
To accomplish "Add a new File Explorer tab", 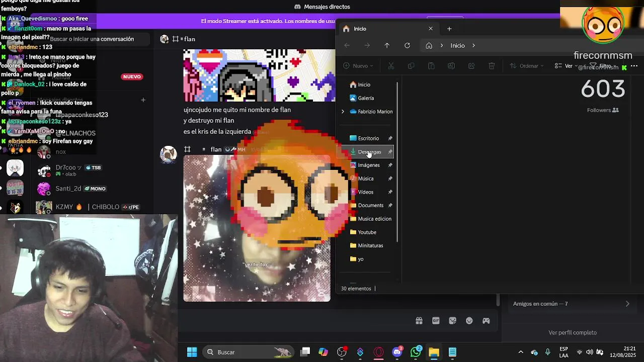I will [449, 29].
